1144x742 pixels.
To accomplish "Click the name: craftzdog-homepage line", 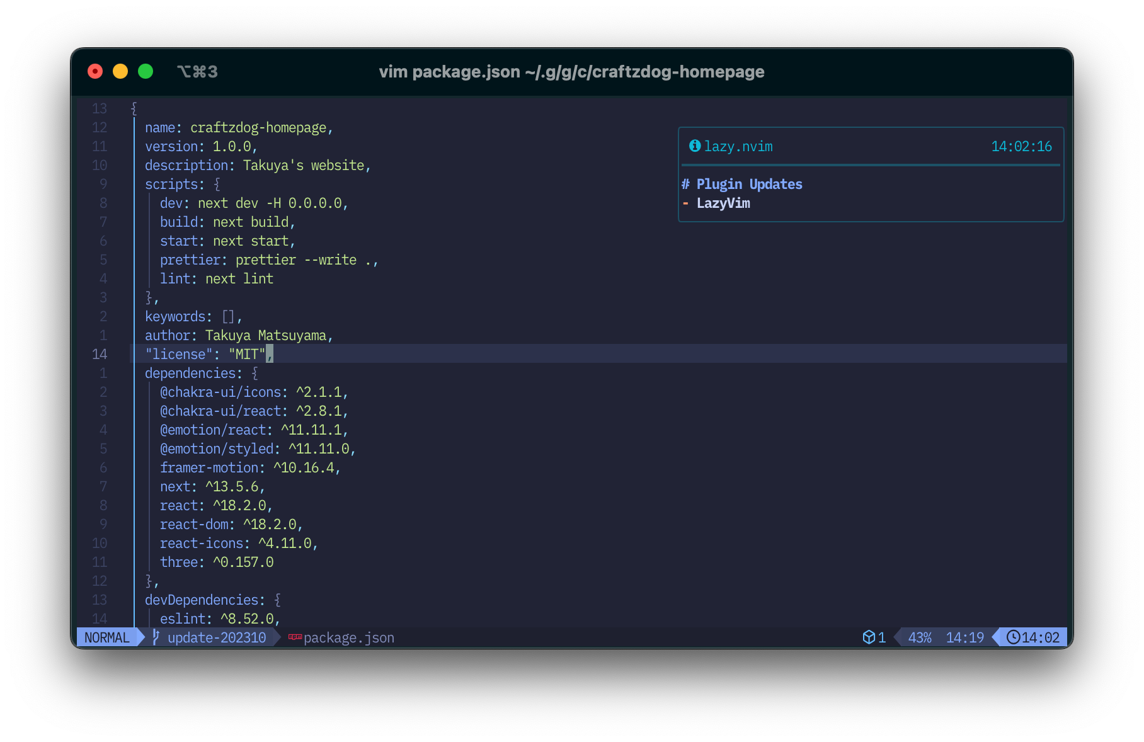I will (x=239, y=127).
